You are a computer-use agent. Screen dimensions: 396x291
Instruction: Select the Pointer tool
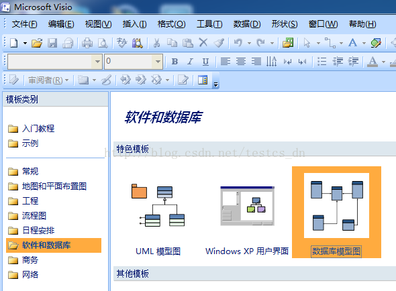pos(307,43)
